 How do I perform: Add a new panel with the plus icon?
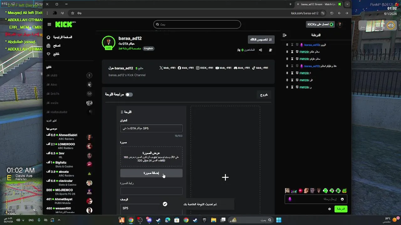tap(225, 177)
